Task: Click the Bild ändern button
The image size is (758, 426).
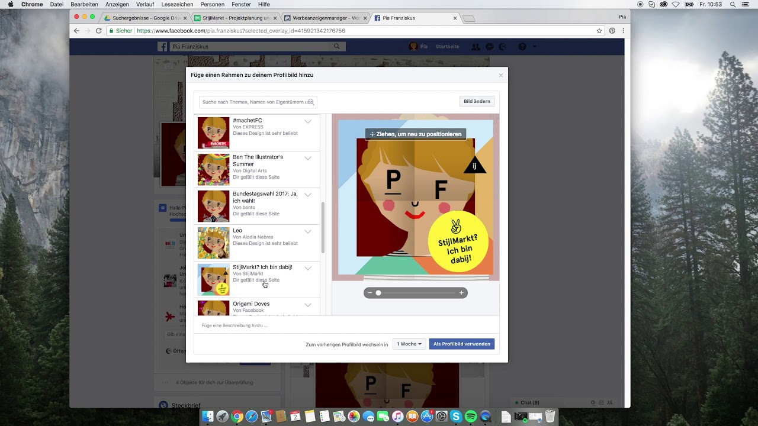Action: (x=477, y=101)
